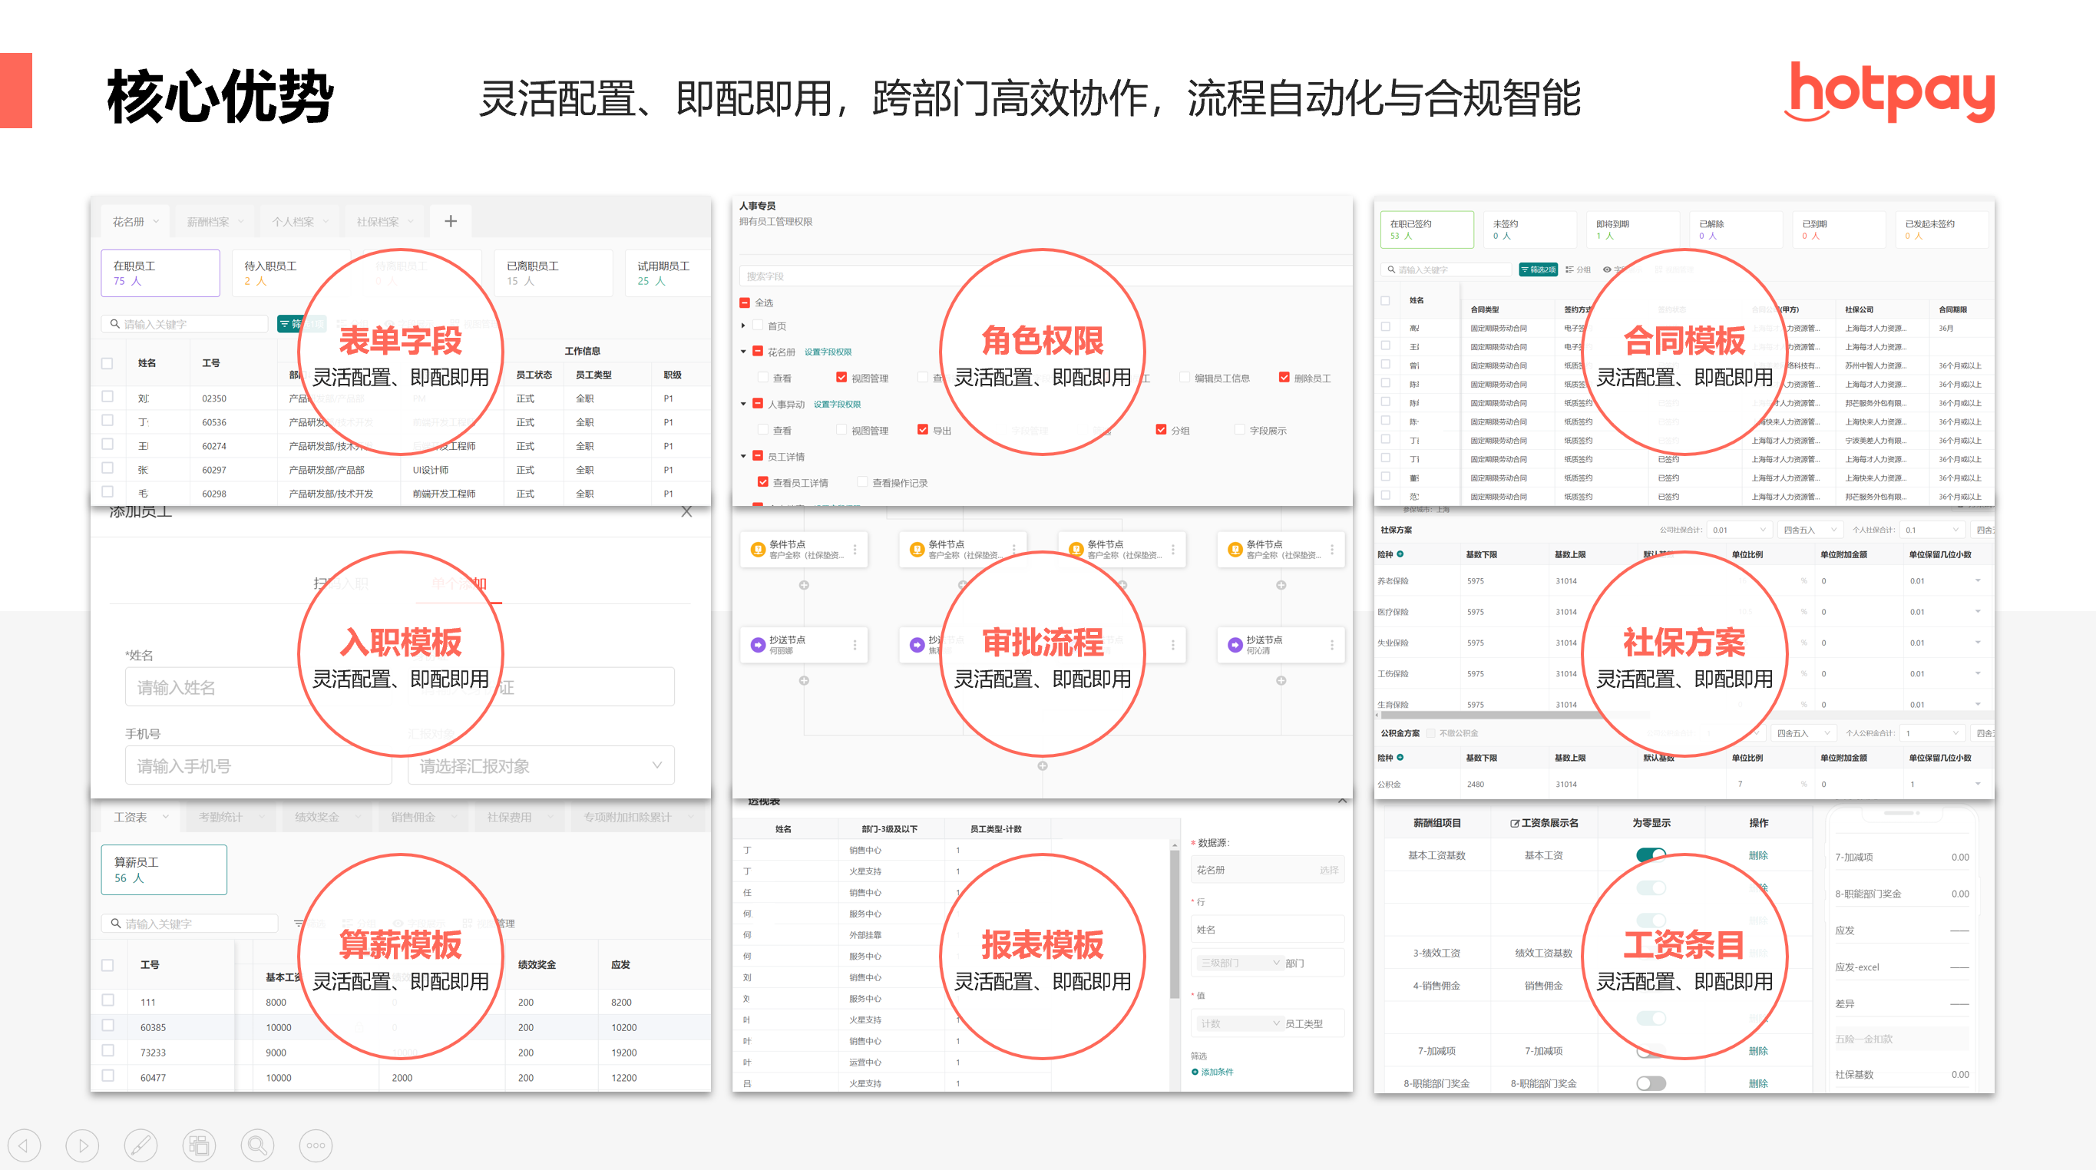This screenshot has height=1170, width=2096.
Task: Click the plus icon to add roster tab
Action: 451,221
